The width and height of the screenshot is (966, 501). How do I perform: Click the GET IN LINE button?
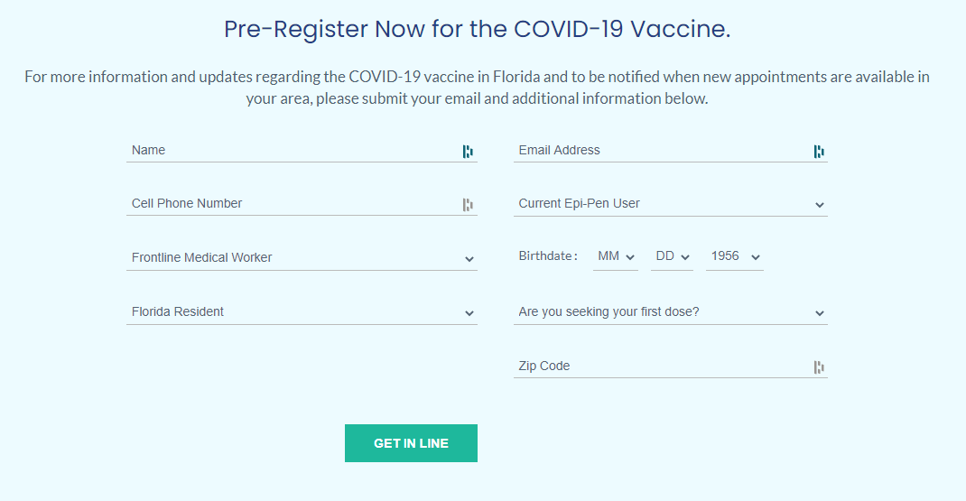point(411,443)
